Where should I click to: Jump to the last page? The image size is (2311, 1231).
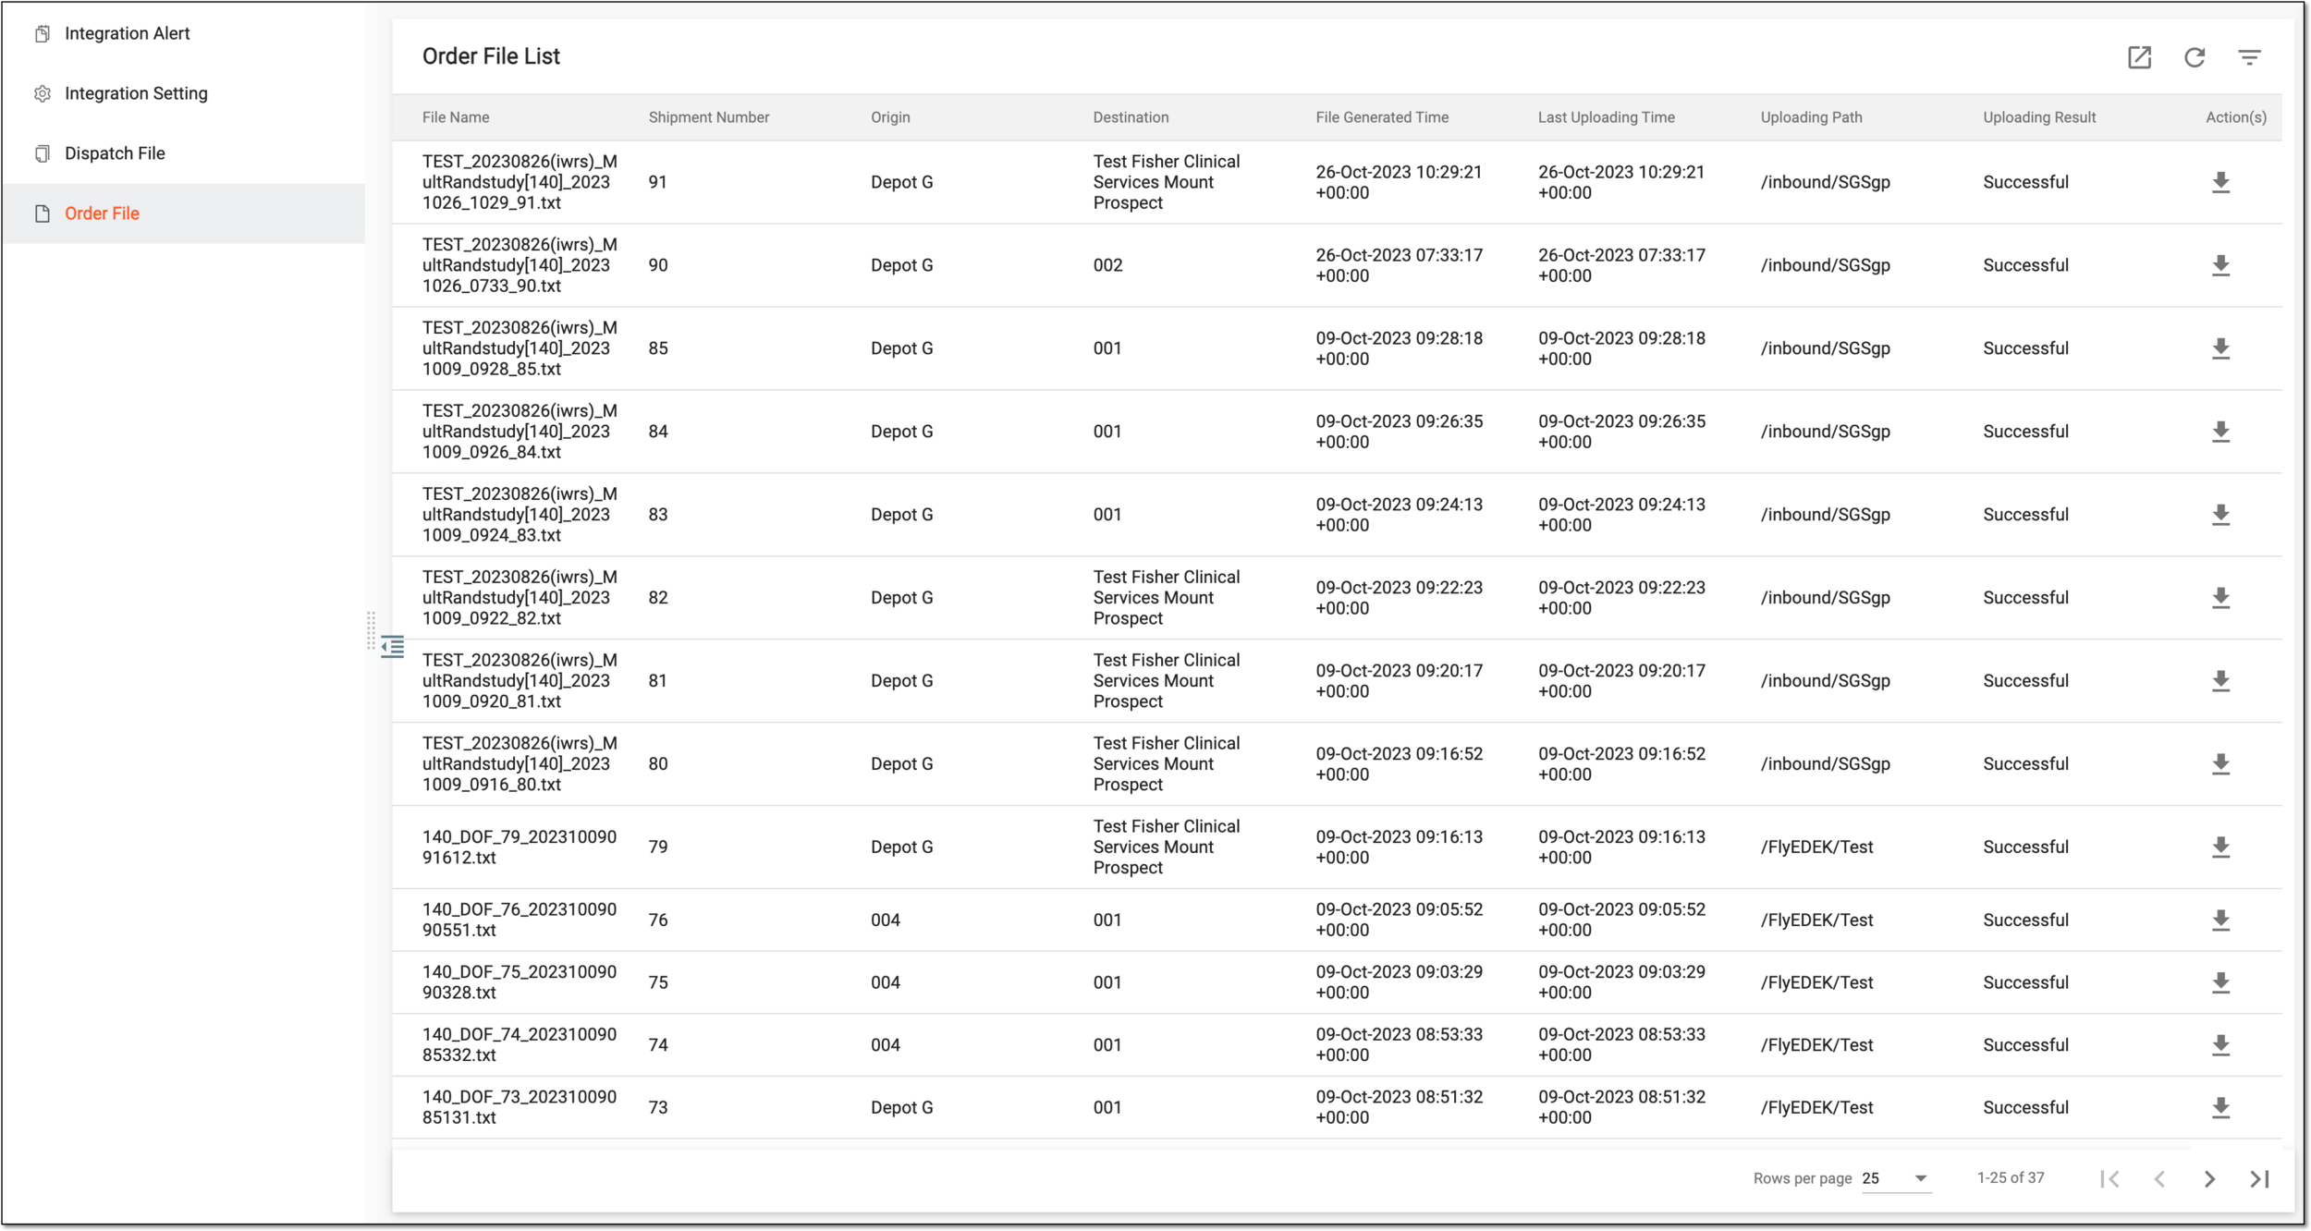click(2259, 1178)
